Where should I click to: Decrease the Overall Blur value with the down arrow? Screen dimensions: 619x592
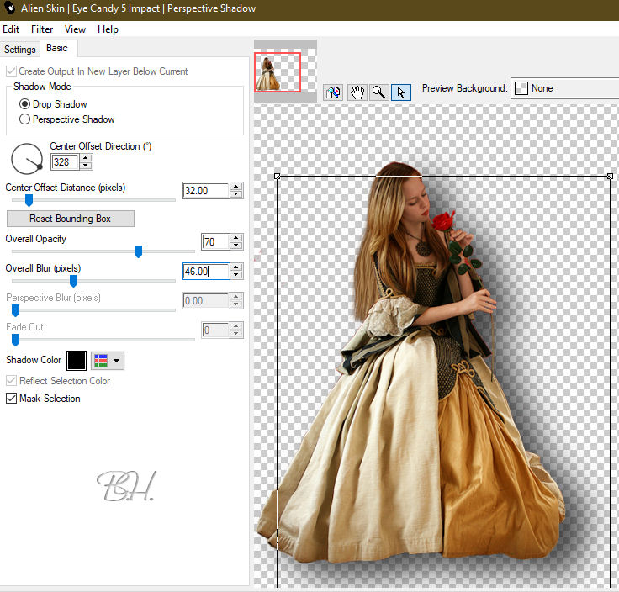pyautogui.click(x=236, y=276)
